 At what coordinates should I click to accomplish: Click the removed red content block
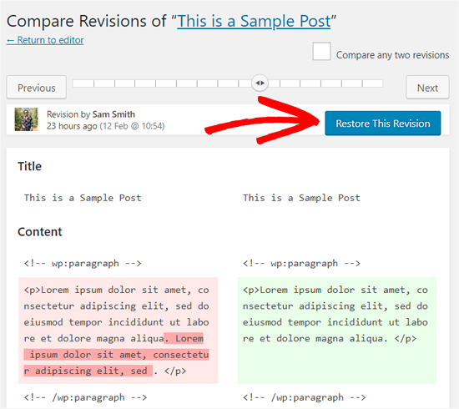coord(118,331)
